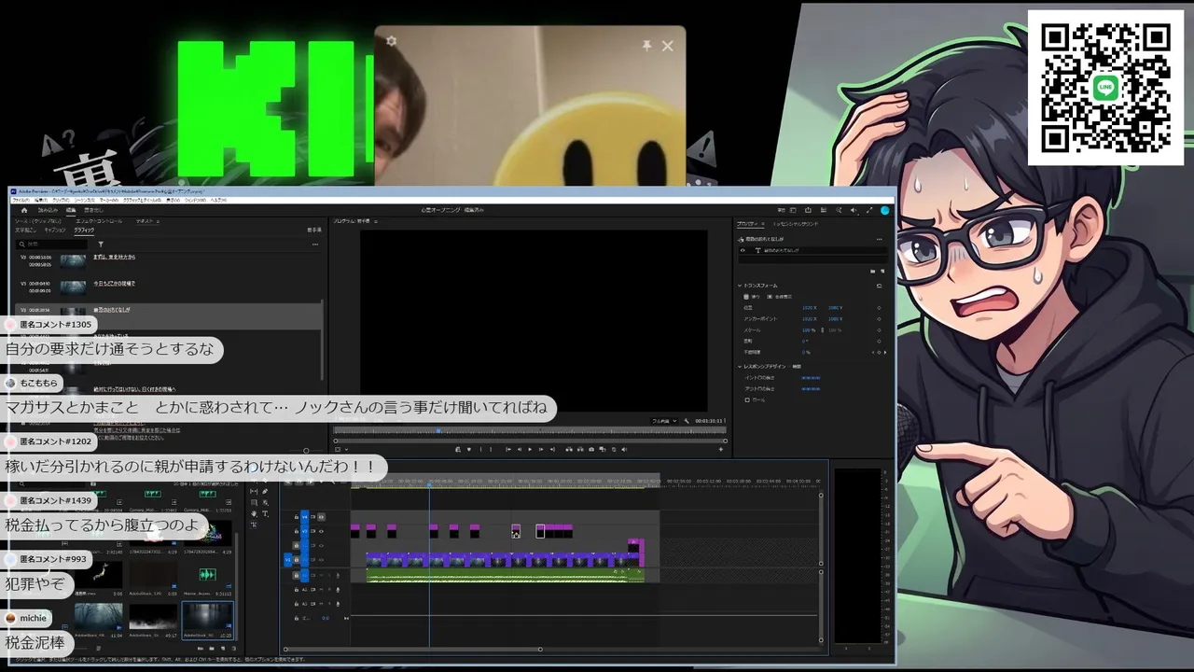Create new layer in Properties panel
Viewport: 1194px width, 672px height.
coord(882,272)
